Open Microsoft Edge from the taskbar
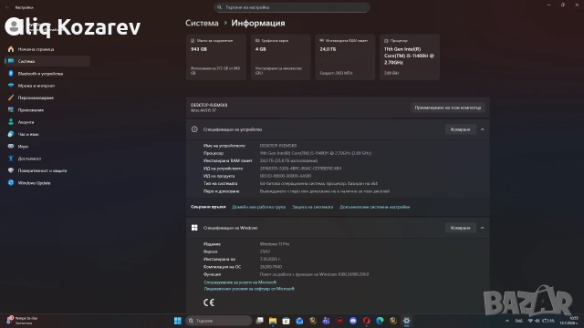Viewport: 584px width, 328px height. coord(380,321)
